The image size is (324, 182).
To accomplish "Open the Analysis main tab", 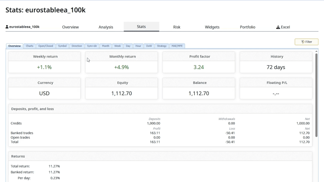I will (x=106, y=27).
